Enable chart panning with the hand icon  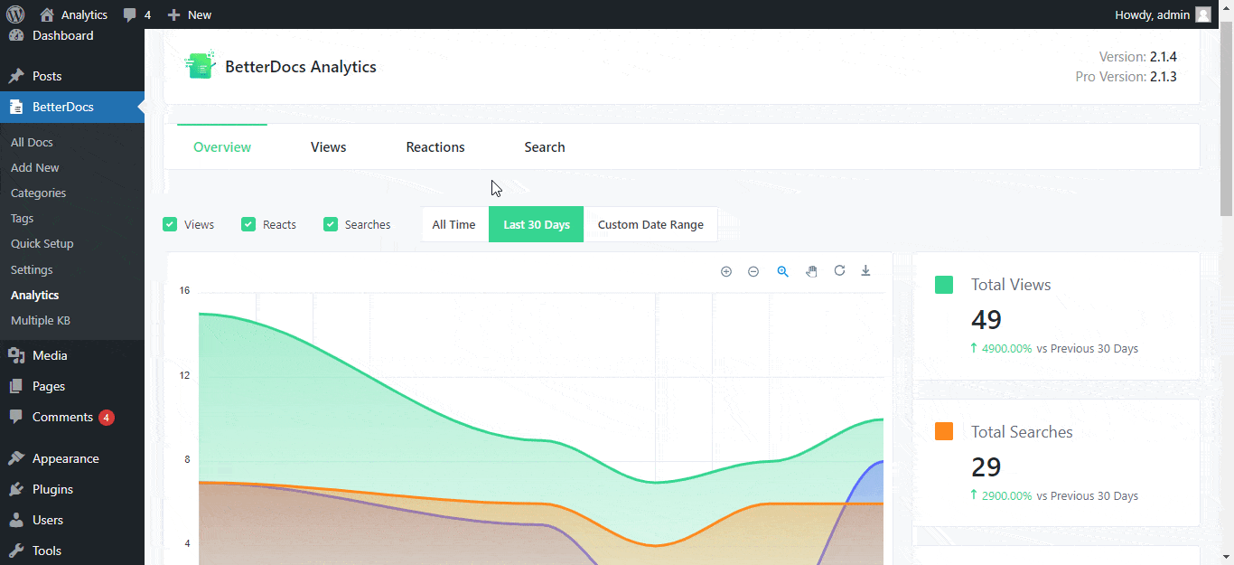pos(811,271)
